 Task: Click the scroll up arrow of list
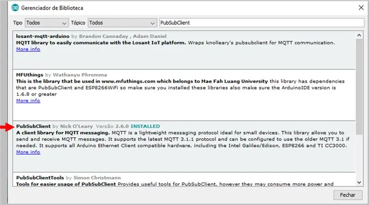click(359, 35)
